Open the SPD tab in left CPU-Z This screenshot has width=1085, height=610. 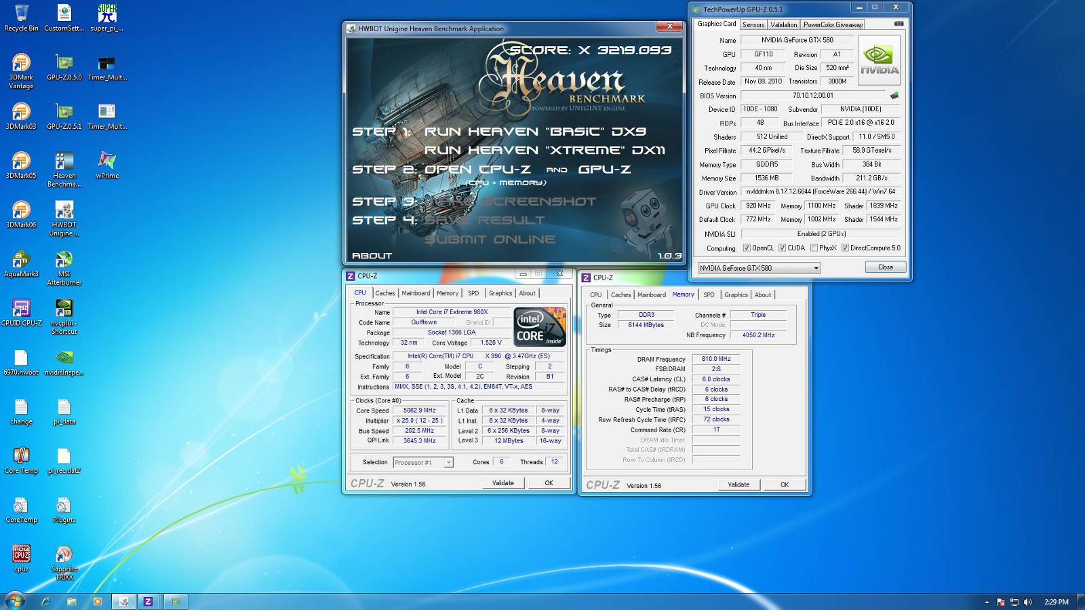coord(473,293)
